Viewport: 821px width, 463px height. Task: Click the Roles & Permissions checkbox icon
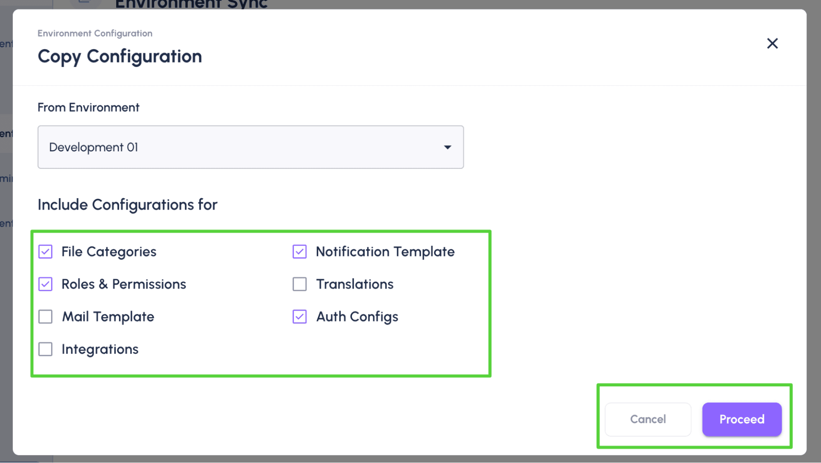pyautogui.click(x=45, y=284)
